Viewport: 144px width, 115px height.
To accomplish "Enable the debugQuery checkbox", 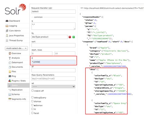I will pyautogui.click(x=33, y=97).
